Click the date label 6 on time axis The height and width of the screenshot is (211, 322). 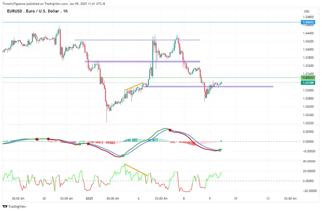click(x=139, y=198)
